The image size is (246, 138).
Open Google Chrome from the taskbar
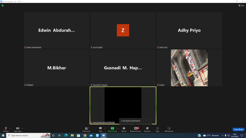pyautogui.click(x=85, y=135)
